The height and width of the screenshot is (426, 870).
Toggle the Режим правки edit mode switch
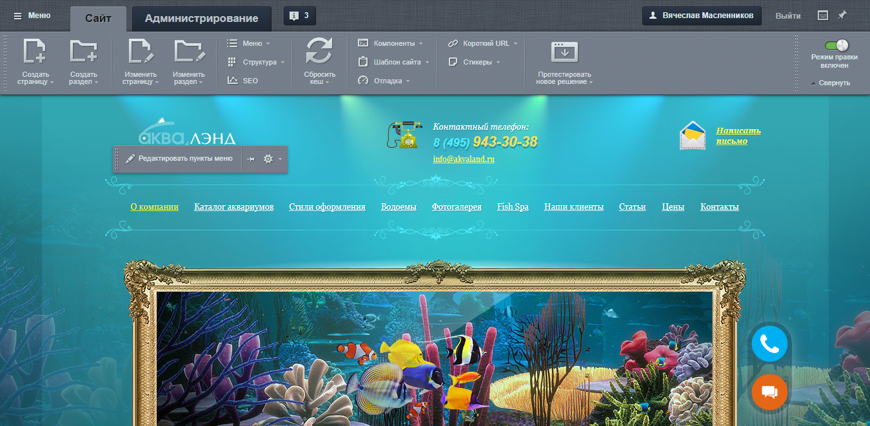coord(836,45)
